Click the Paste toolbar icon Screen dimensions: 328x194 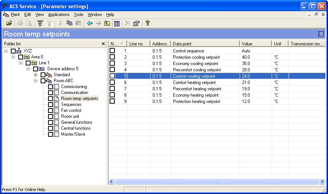tap(78, 23)
